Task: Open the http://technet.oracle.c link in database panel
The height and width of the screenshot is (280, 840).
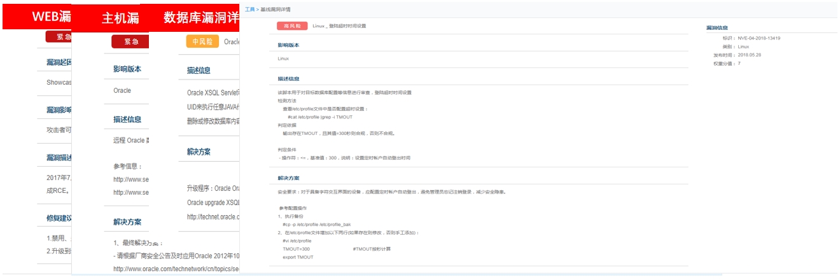Action: point(213,217)
